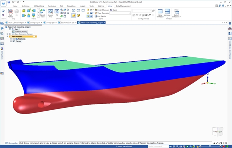Expand the Features tree node
Image resolution: width=232 pixels, height=148 pixels.
coord(11,39)
